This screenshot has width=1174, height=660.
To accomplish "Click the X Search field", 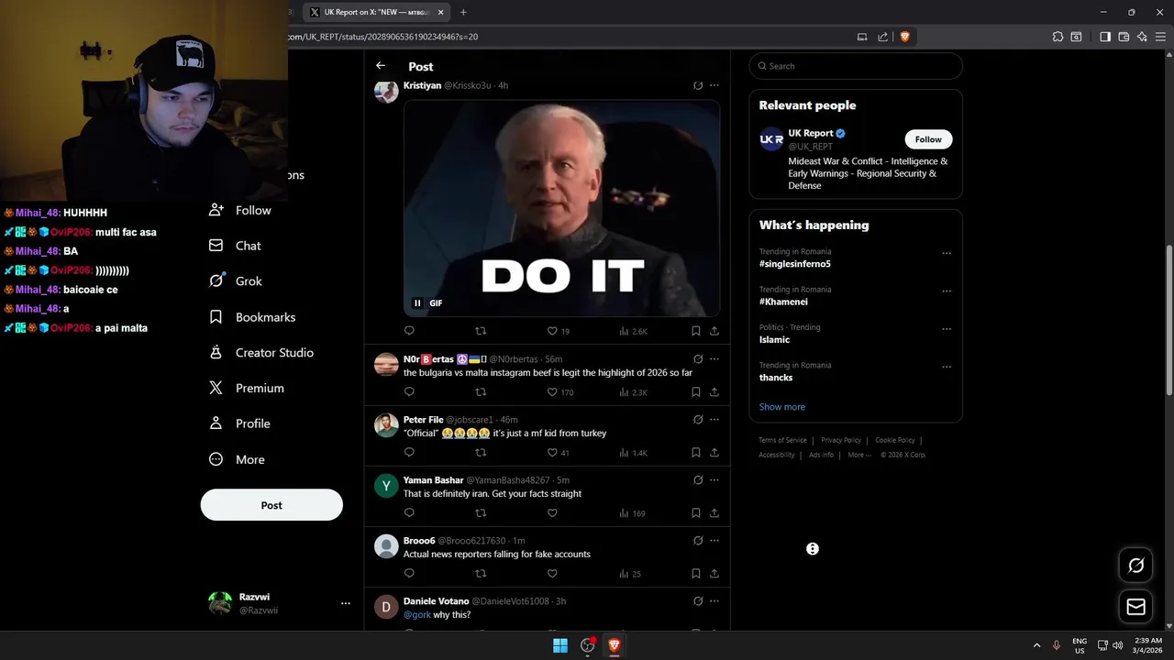I will [x=856, y=66].
